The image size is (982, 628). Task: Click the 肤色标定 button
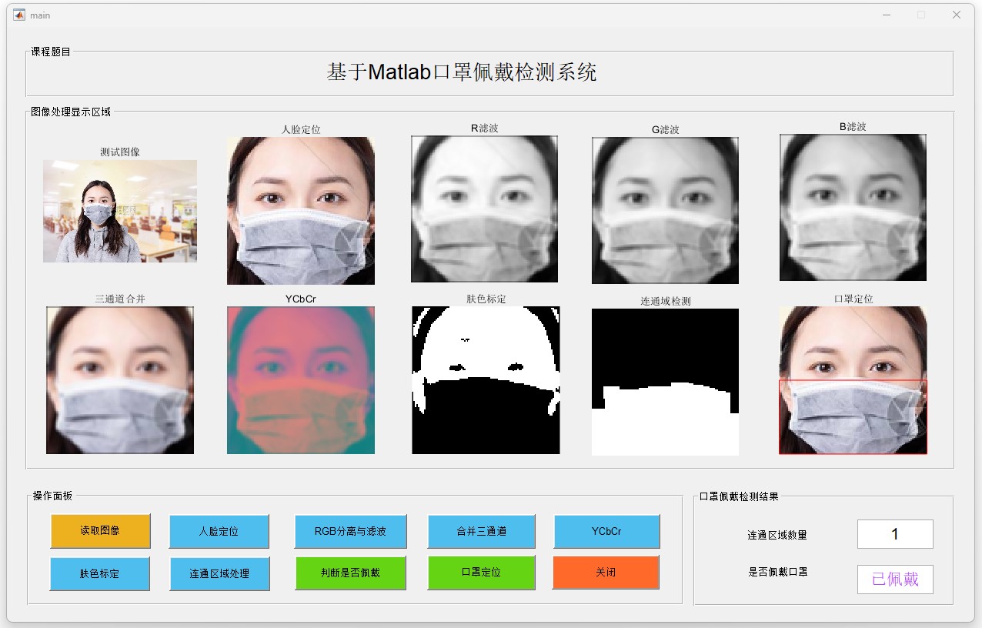99,573
